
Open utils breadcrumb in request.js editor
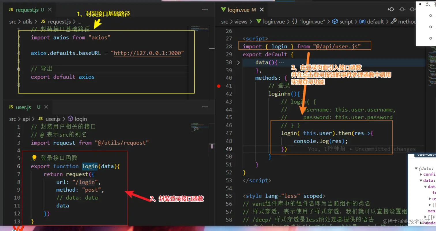point(27,22)
